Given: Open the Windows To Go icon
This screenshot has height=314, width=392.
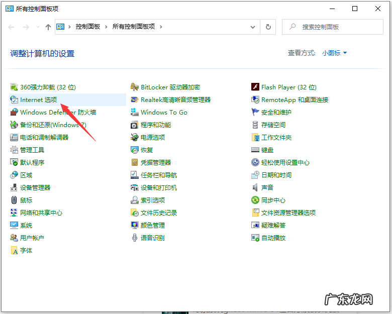Looking at the screenshot, I should (x=135, y=112).
